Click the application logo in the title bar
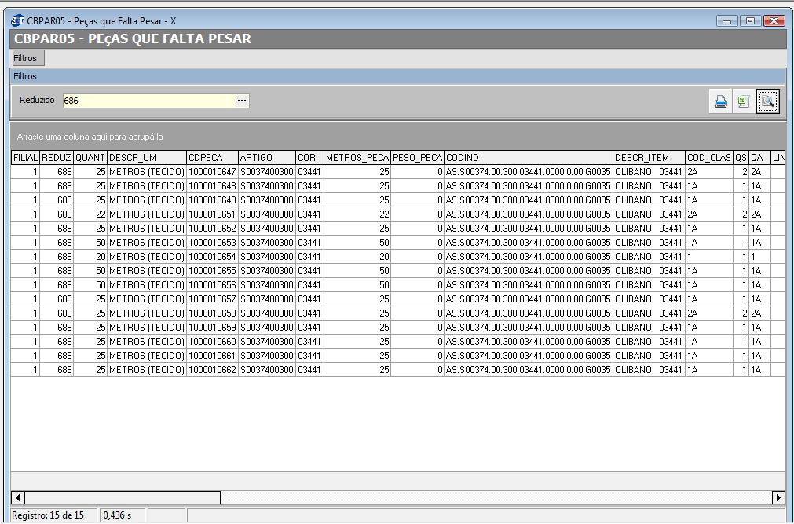Image resolution: width=794 pixels, height=524 pixels. point(17,20)
